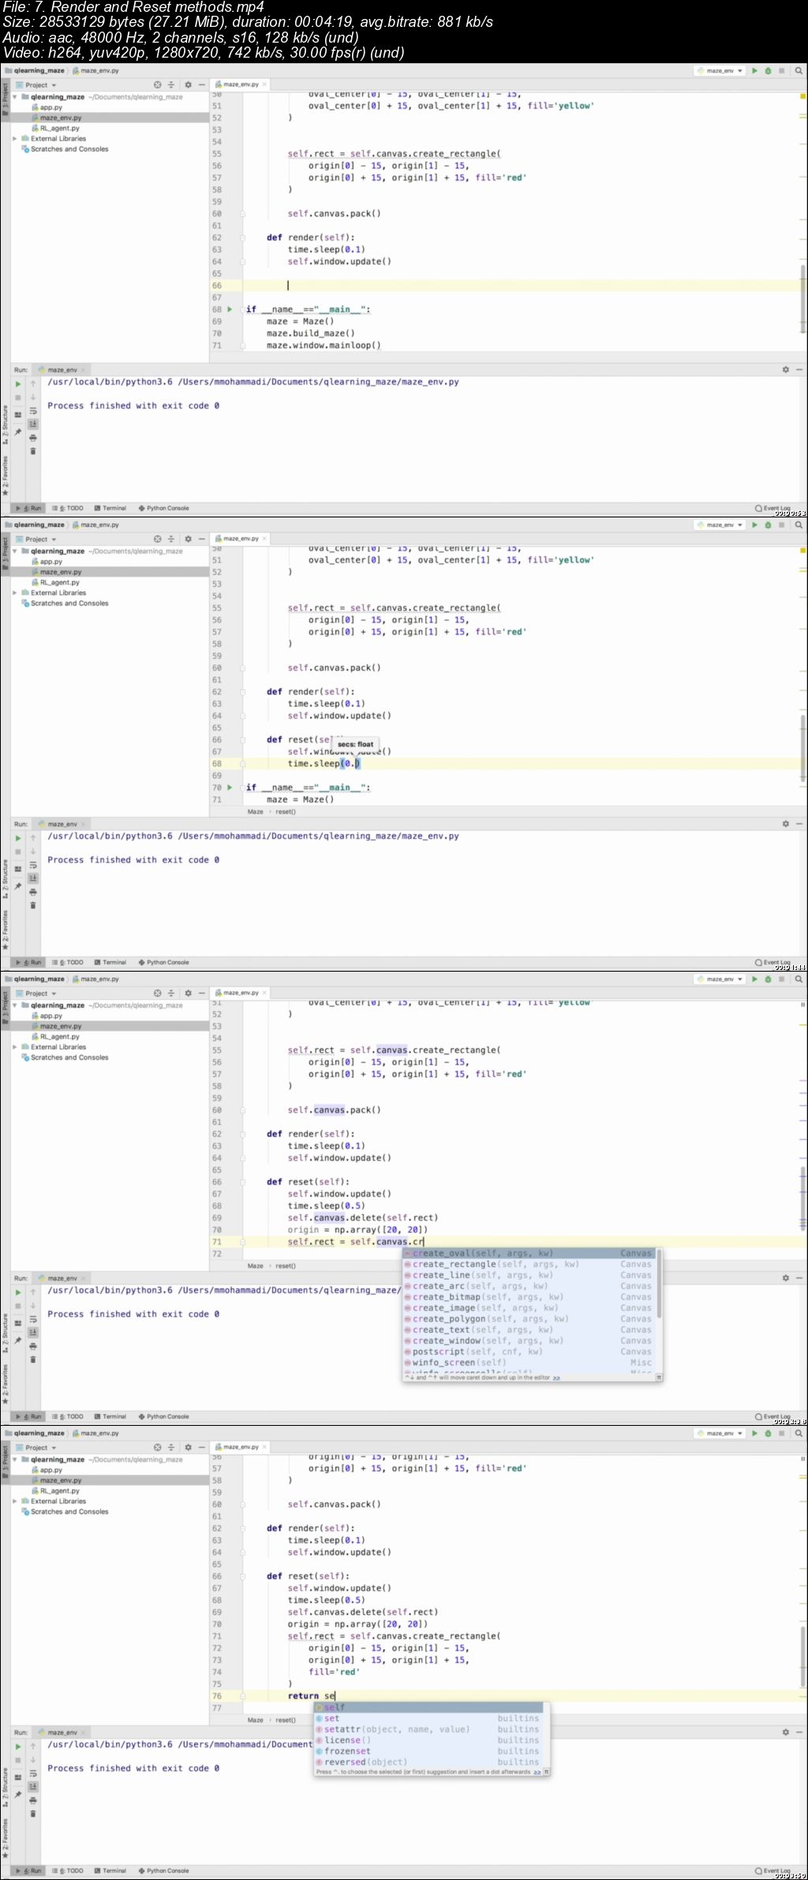
Task: Click completion popup scrollbar beside Canvas entries
Action: tap(659, 1284)
